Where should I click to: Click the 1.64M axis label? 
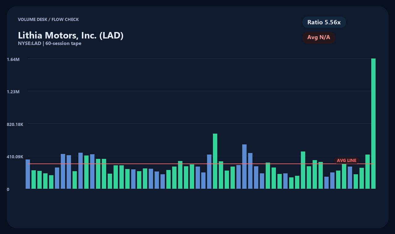13,59
